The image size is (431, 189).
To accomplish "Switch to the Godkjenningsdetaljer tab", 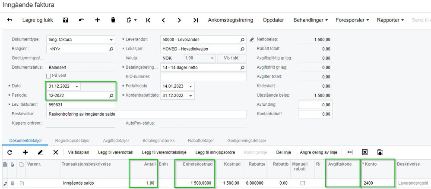I will 247,141.
